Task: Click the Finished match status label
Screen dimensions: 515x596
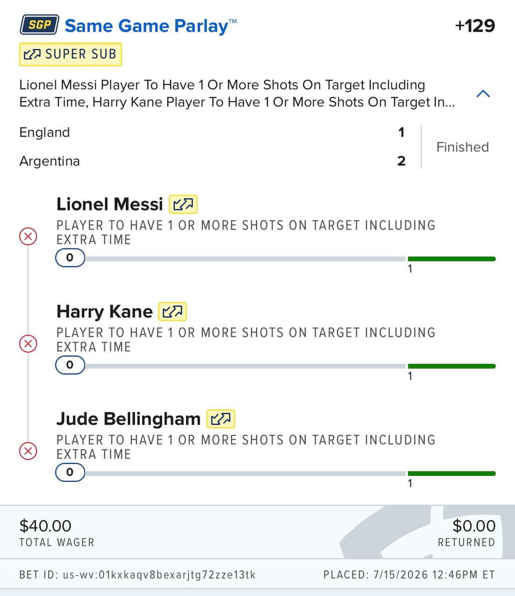Action: pyautogui.click(x=462, y=147)
